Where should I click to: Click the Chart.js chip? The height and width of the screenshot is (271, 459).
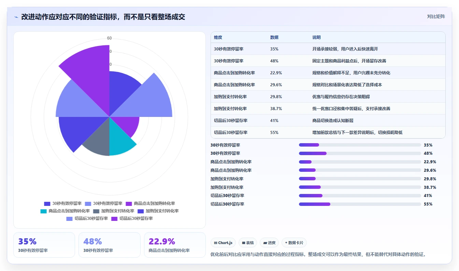[223, 243]
